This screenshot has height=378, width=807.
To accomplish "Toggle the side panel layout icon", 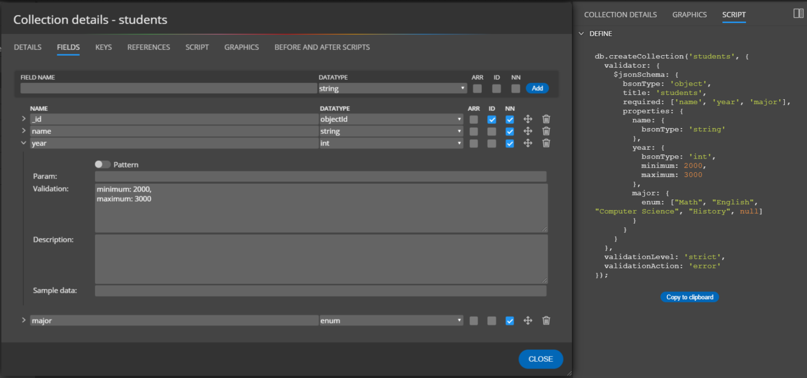I will pyautogui.click(x=798, y=14).
